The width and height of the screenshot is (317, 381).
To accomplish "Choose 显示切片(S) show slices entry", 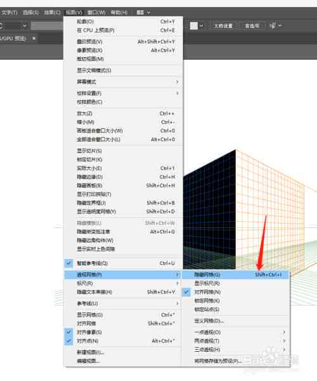I will coord(123,151).
